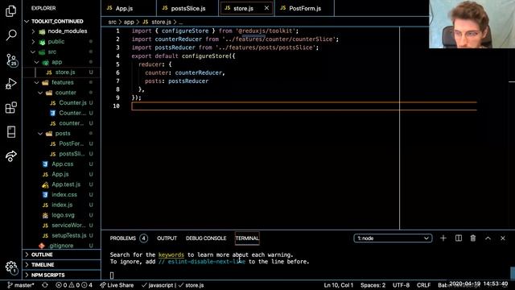Open the PROBLEMS panel tab
Viewport: 515px width, 290px height.
point(129,238)
